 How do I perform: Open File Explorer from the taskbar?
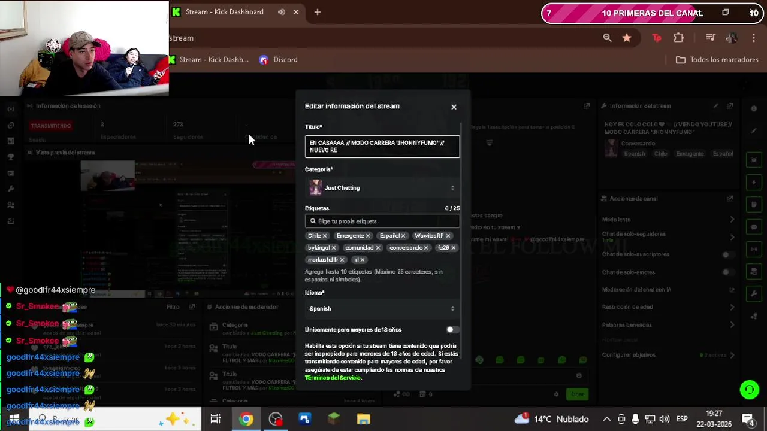363,419
